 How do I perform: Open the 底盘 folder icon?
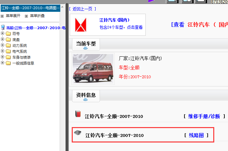click(x=8, y=40)
